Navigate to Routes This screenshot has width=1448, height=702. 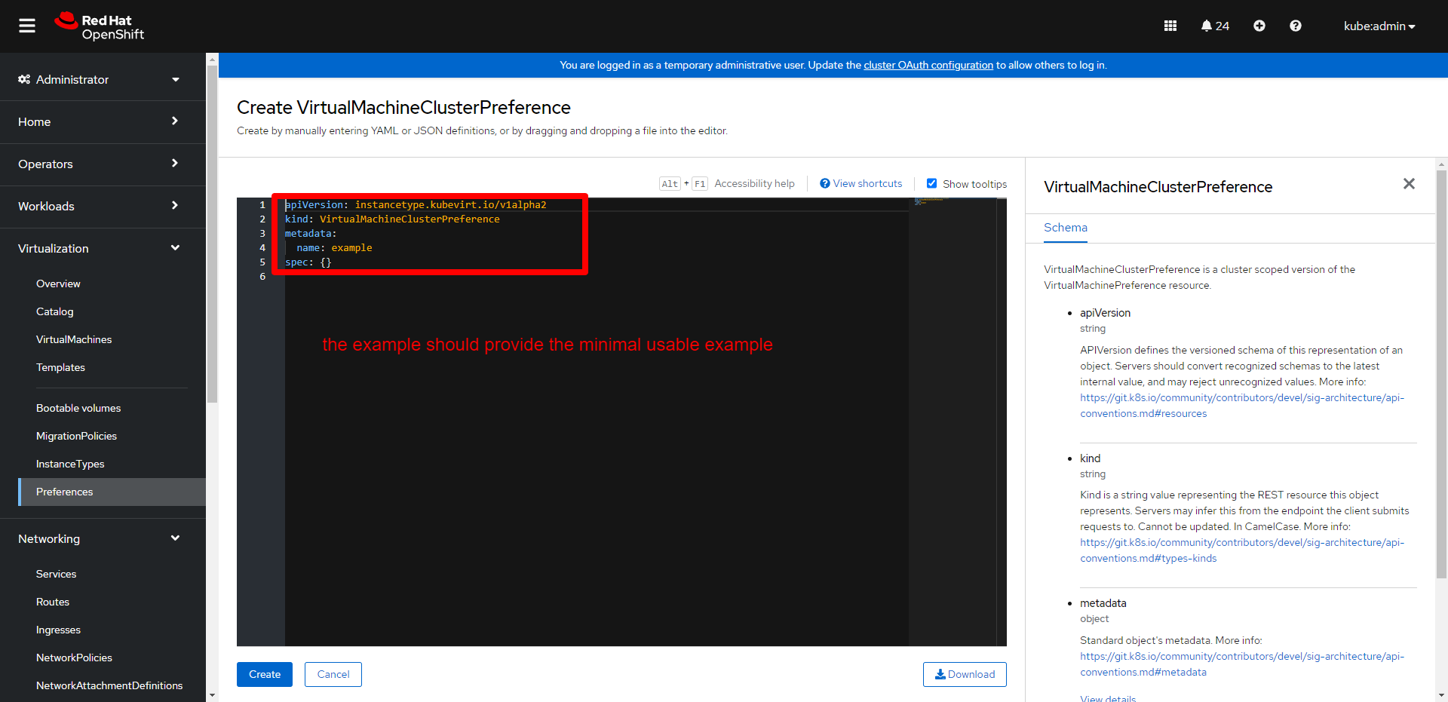(53, 602)
